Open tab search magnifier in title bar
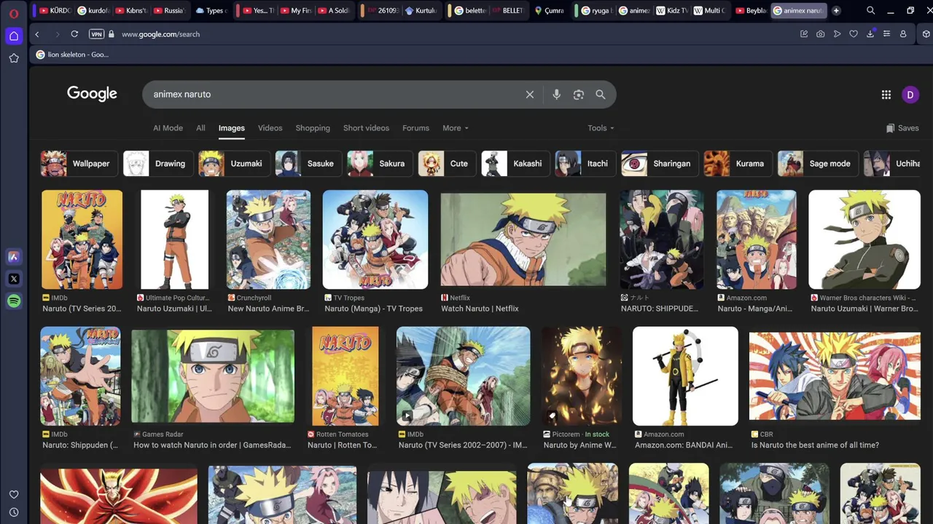 click(871, 11)
